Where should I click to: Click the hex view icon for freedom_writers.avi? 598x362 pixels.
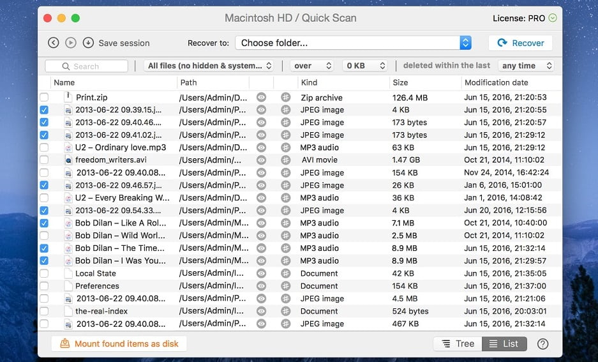click(x=285, y=160)
